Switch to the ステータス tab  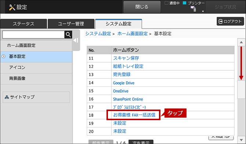[x=23, y=24]
